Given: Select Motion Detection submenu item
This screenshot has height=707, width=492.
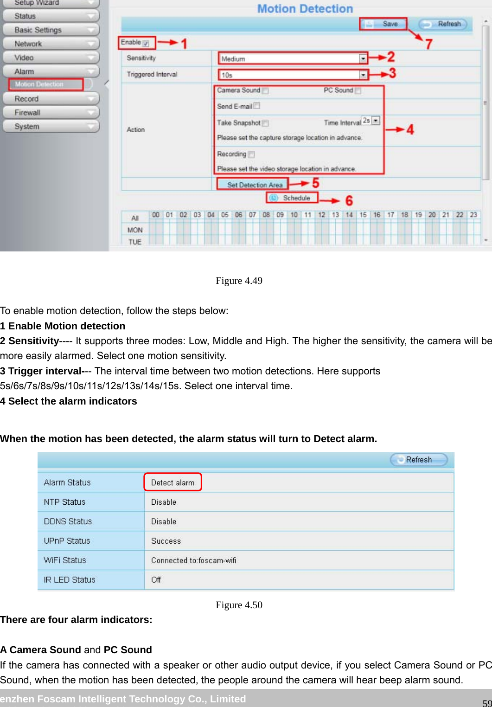Looking at the screenshot, I should point(46,84).
